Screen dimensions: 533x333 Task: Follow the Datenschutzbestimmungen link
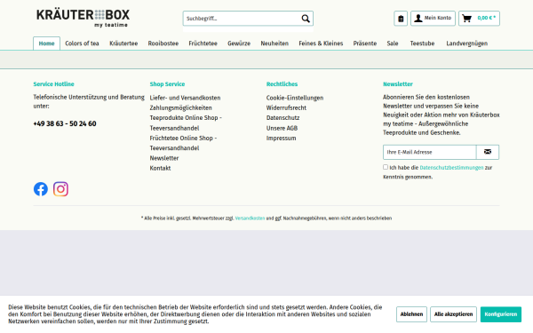coord(451,168)
